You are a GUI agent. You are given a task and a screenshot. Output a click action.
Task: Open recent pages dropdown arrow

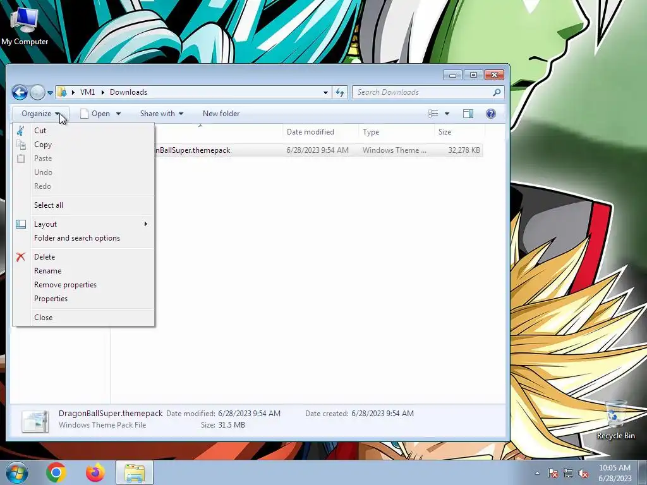[50, 93]
